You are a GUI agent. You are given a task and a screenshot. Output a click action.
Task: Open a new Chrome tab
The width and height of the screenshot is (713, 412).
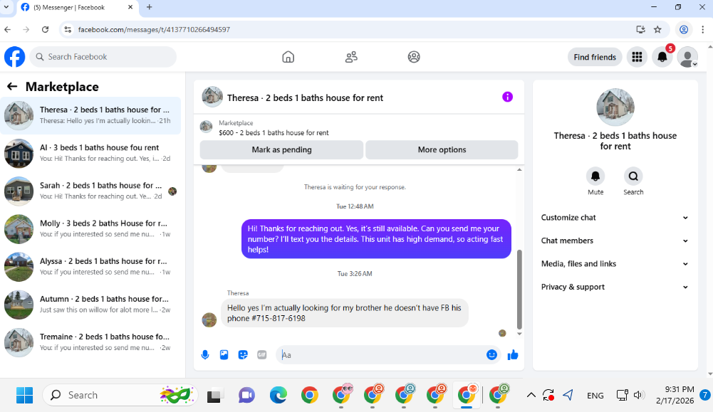[x=149, y=7]
